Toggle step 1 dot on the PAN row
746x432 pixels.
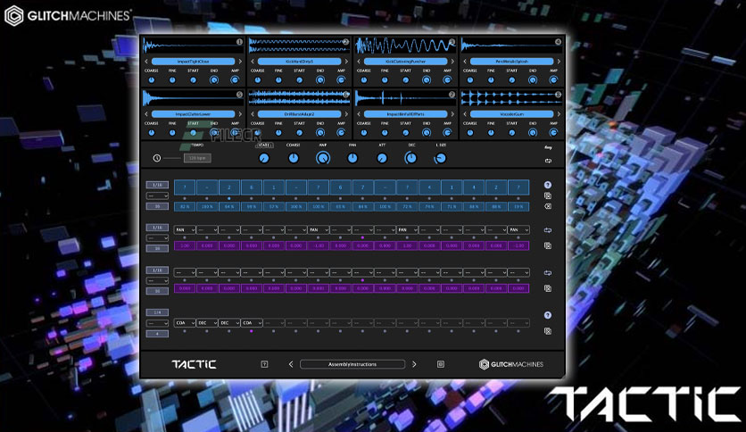pyautogui.click(x=185, y=237)
